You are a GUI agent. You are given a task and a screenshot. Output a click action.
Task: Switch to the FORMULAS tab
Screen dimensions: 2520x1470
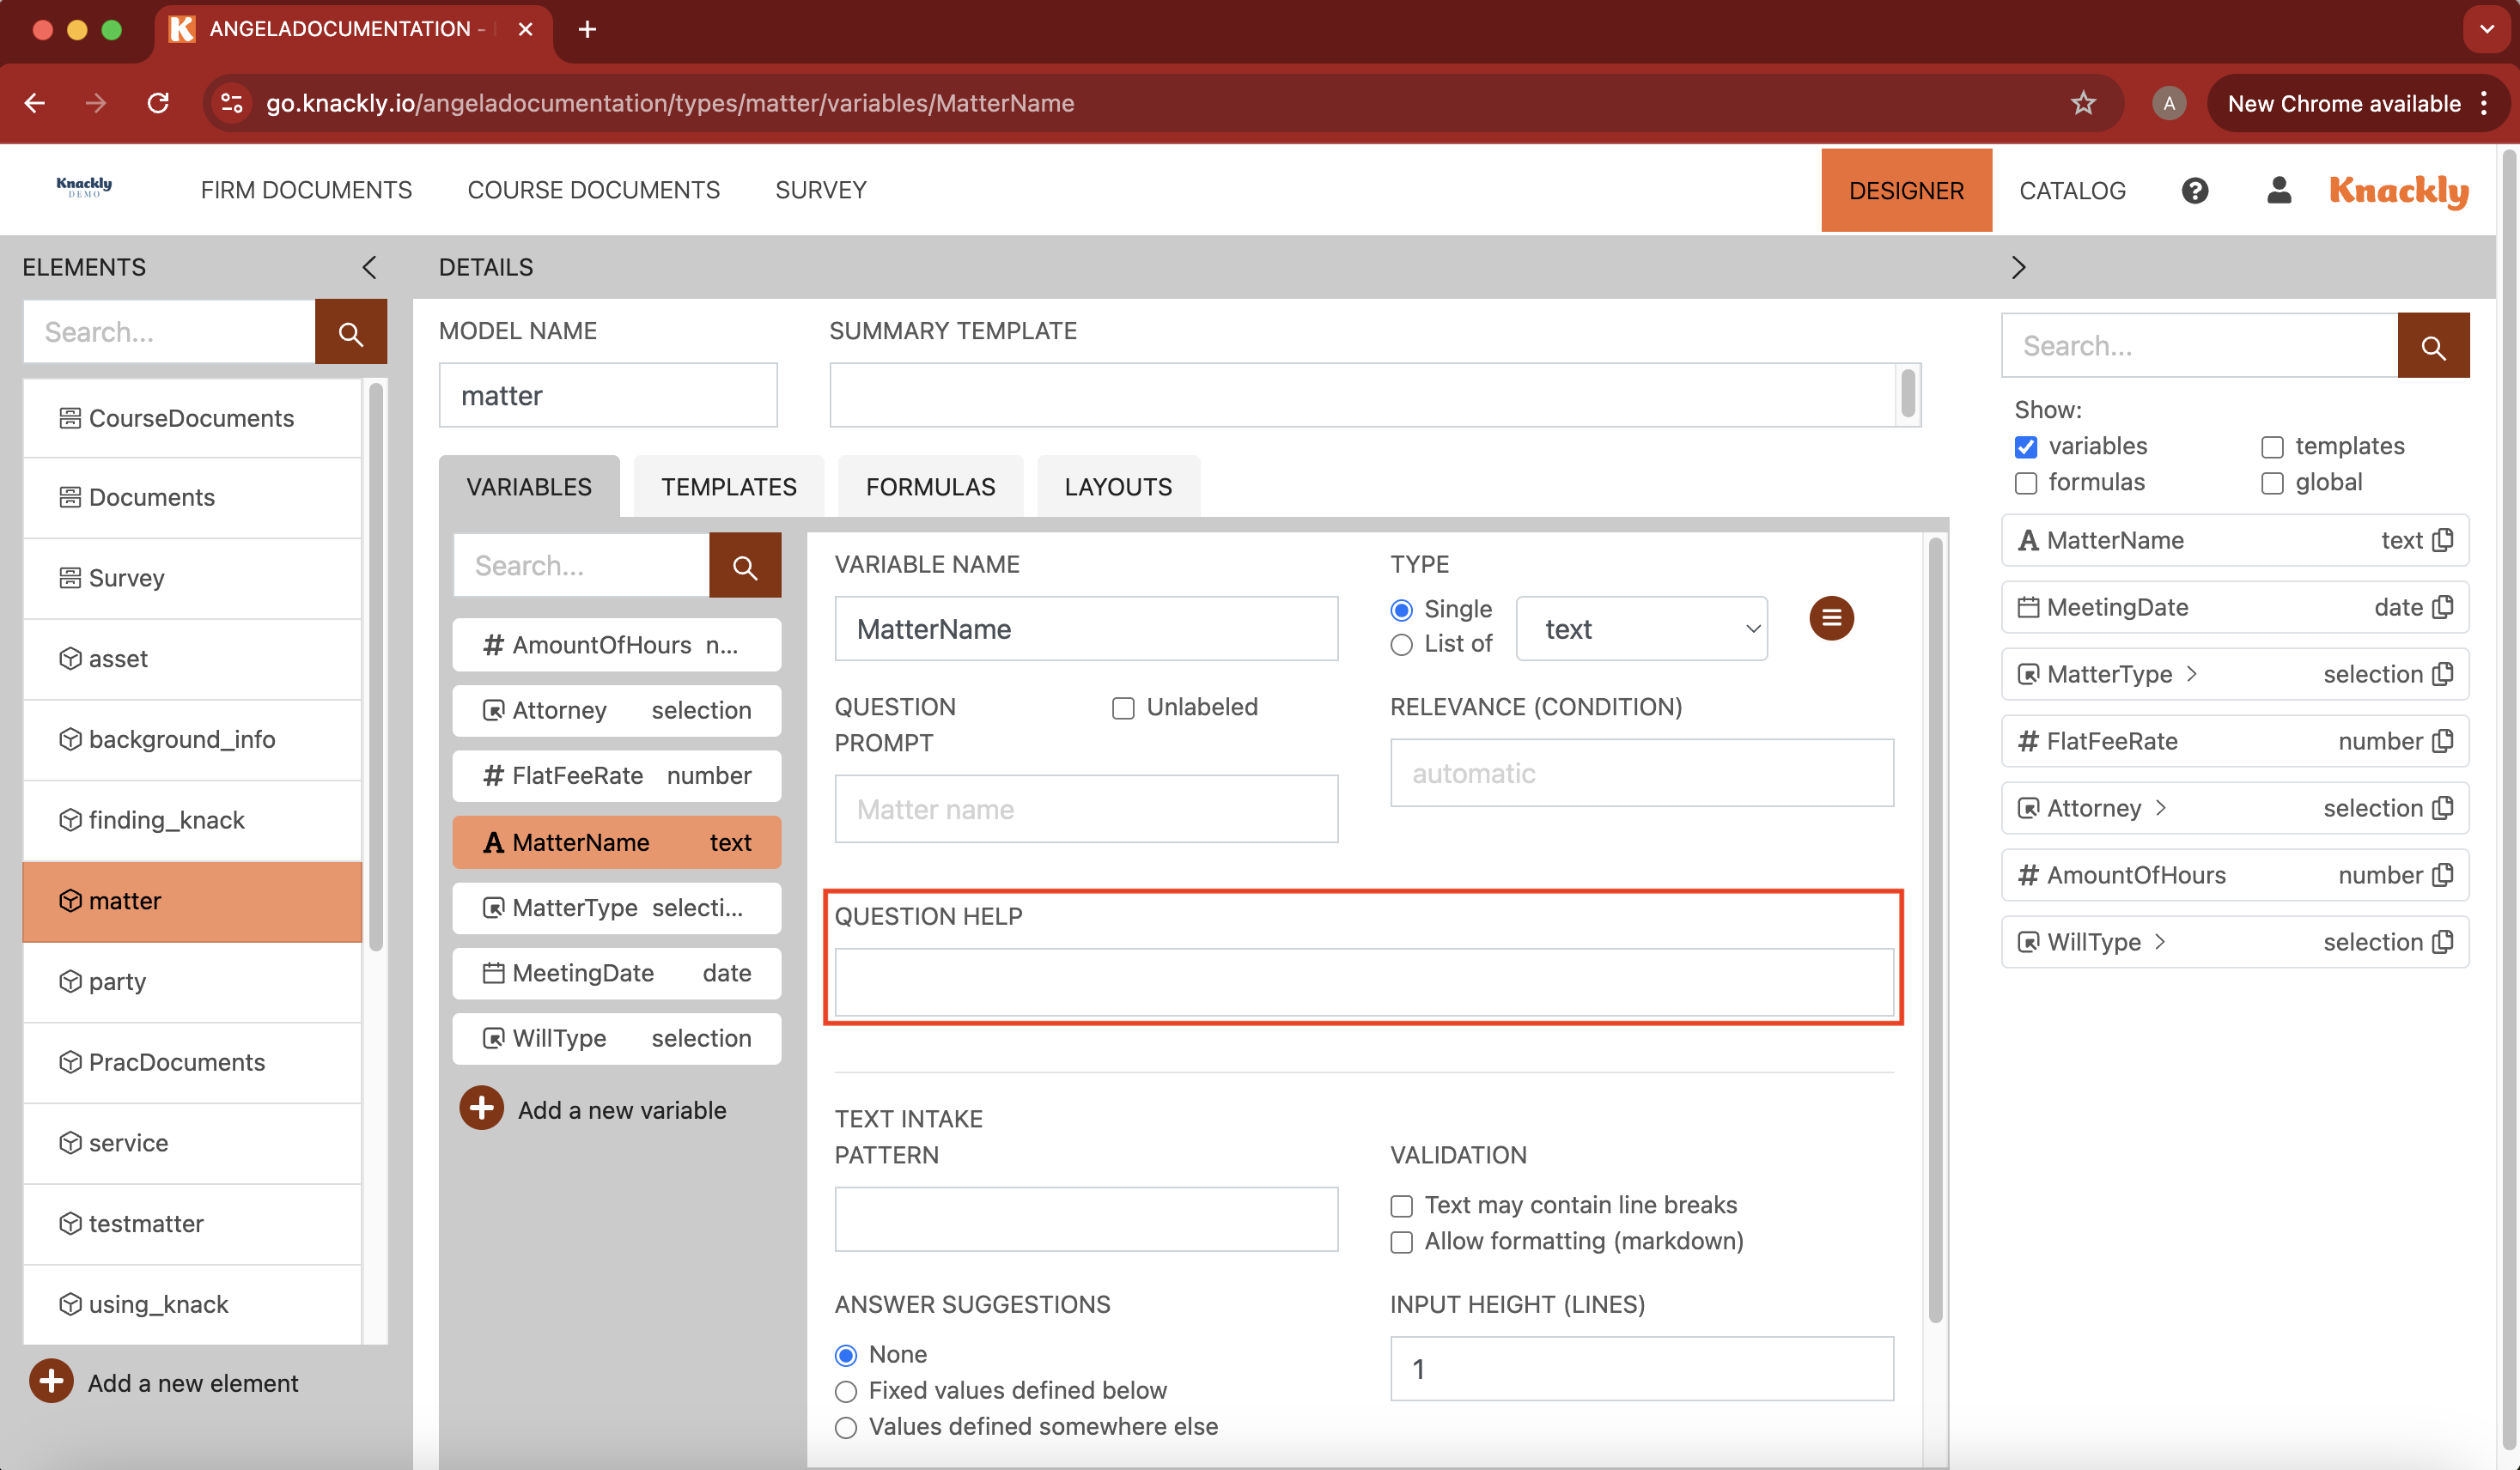[x=930, y=487]
